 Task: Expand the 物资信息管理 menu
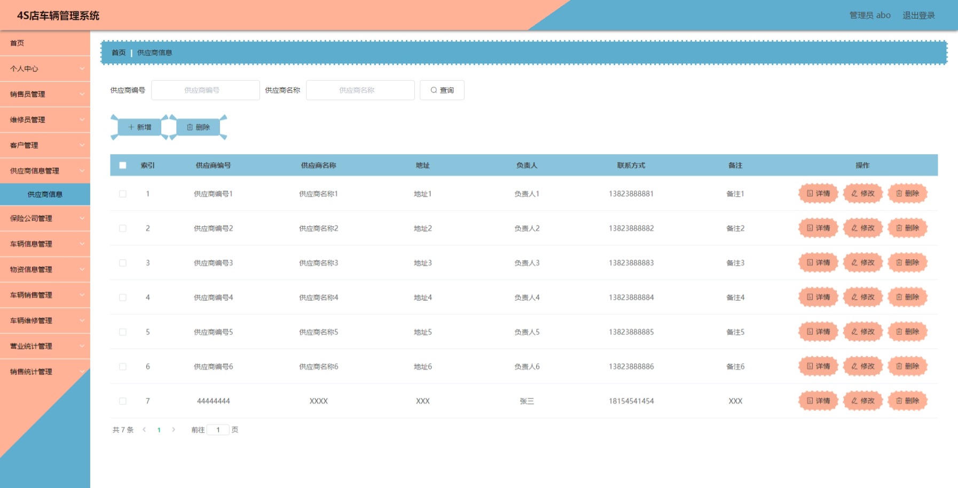pyautogui.click(x=45, y=270)
